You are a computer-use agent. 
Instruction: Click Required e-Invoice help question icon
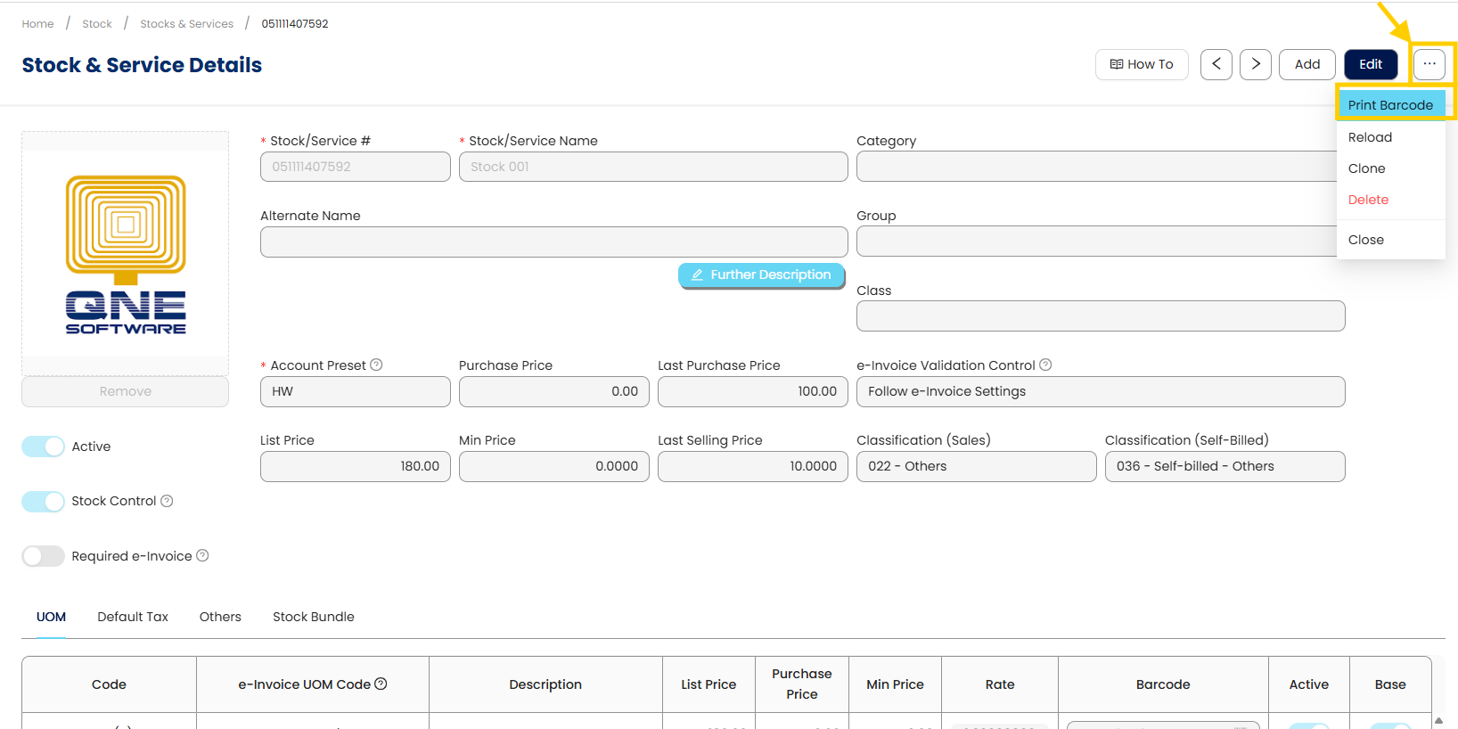[202, 555]
